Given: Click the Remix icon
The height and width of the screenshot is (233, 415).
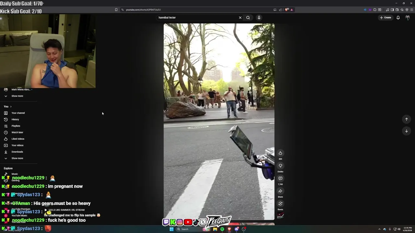Looking at the screenshot, I should pyautogui.click(x=280, y=204).
